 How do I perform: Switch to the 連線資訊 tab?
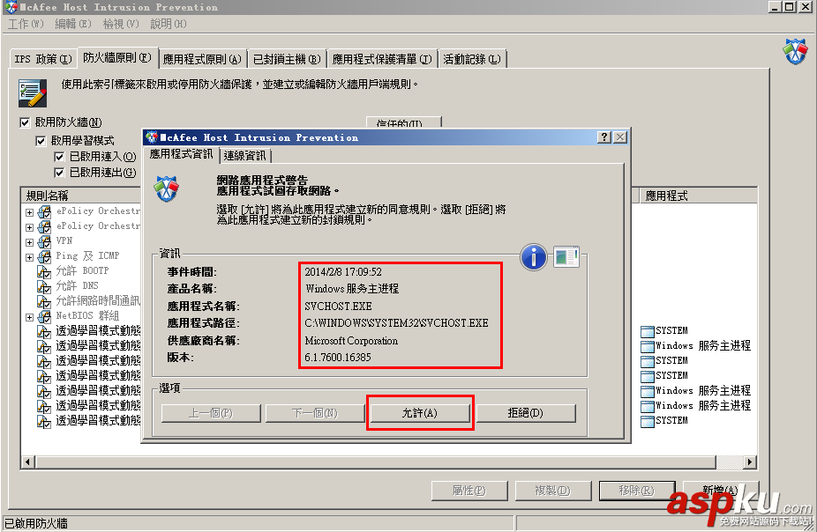coord(244,156)
